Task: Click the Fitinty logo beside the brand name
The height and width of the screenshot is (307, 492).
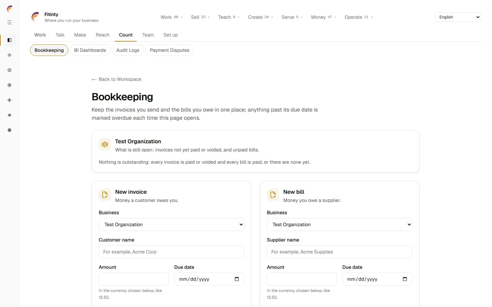Action: tap(36, 17)
